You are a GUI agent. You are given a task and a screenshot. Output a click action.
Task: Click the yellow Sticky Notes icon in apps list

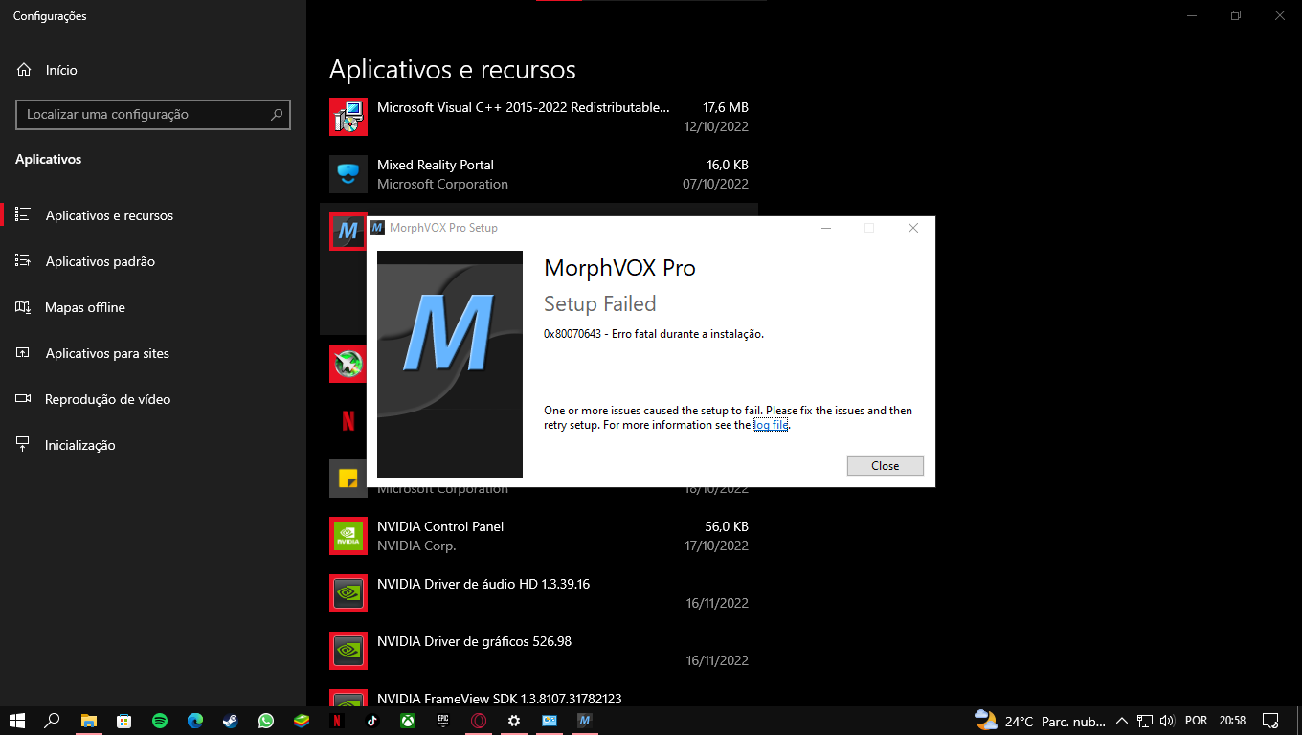click(348, 479)
